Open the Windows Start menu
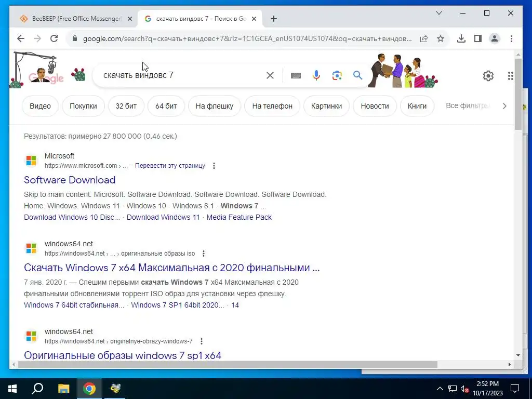The width and height of the screenshot is (532, 399). click(12, 389)
